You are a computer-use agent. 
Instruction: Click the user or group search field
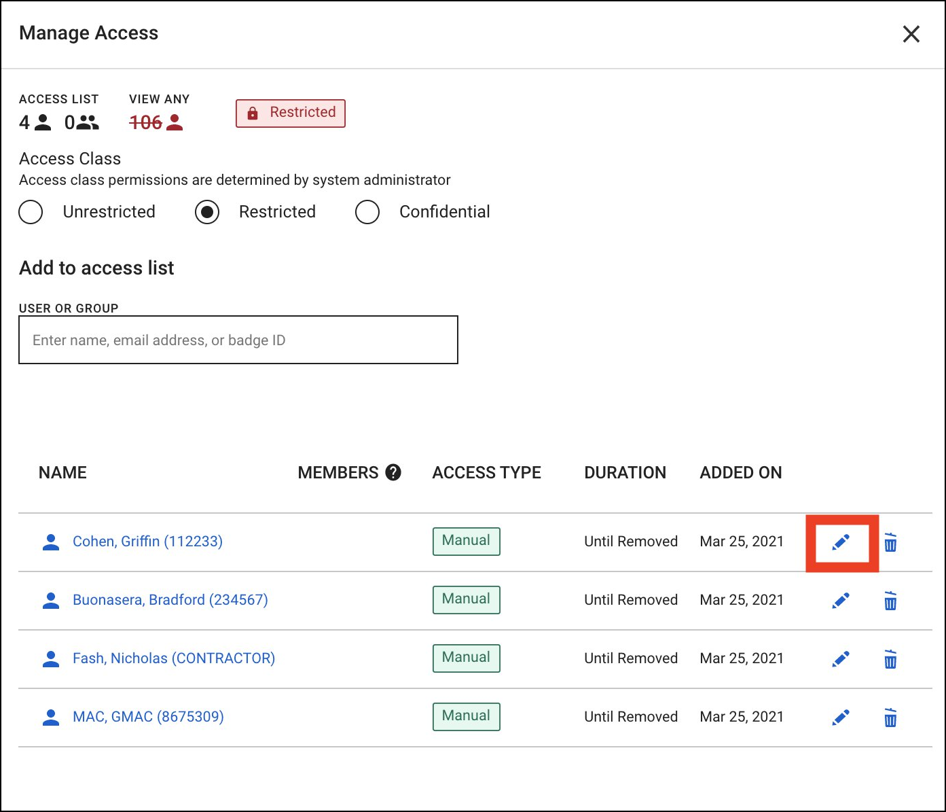coord(238,340)
